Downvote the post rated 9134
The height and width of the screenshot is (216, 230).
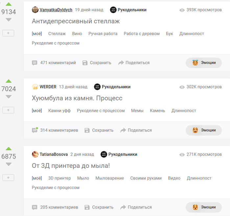tap(9, 20)
